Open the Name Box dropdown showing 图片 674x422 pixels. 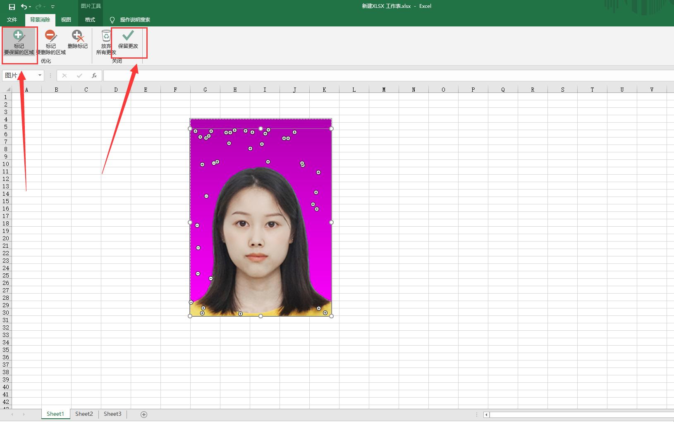click(x=39, y=75)
